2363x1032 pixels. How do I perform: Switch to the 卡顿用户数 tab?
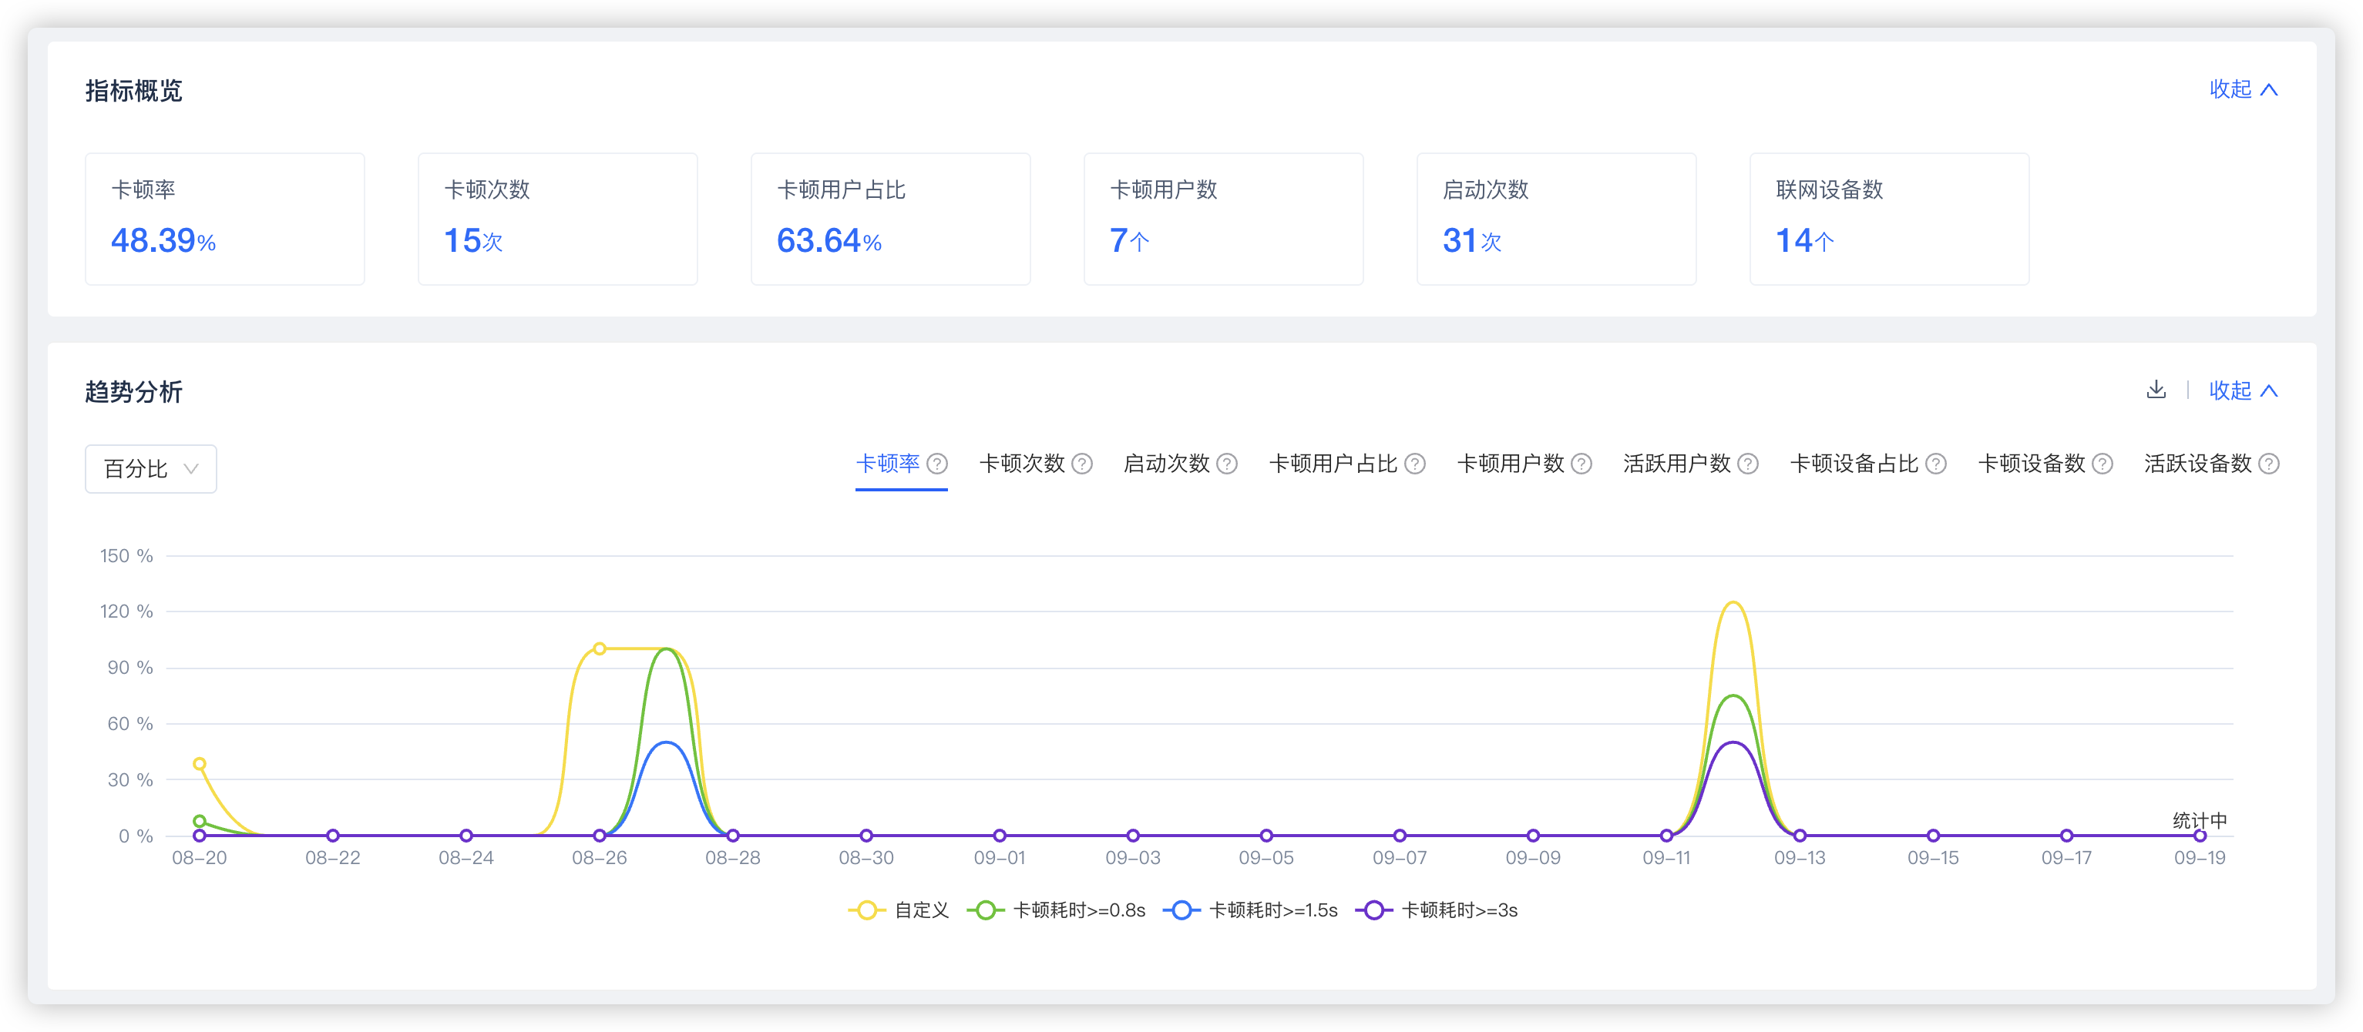pos(1510,464)
